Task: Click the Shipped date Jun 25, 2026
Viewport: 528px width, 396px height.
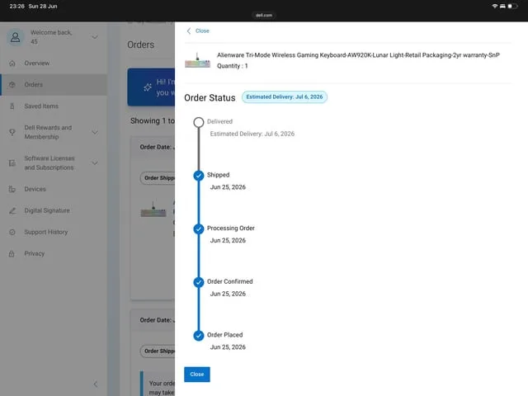Action: point(228,187)
